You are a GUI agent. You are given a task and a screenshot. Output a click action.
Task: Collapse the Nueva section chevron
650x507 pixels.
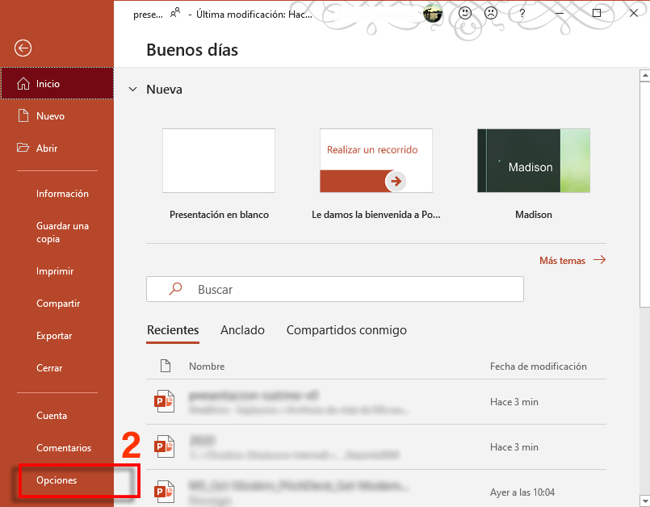point(132,89)
